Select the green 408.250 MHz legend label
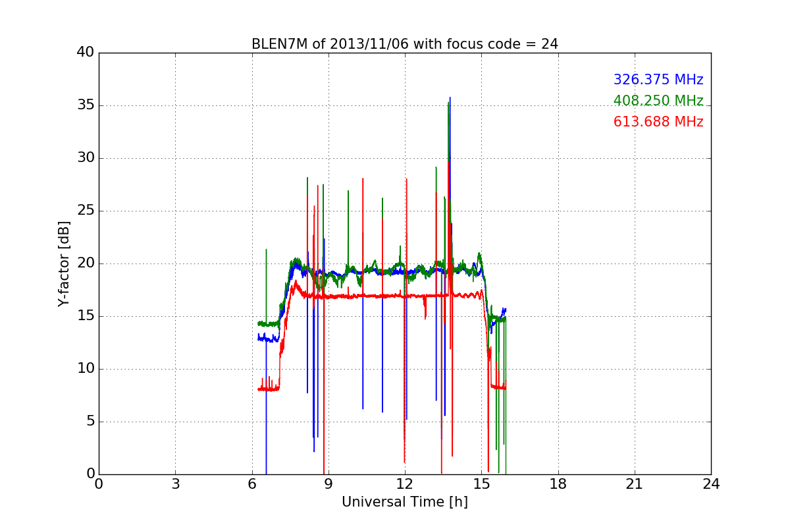 click(658, 101)
